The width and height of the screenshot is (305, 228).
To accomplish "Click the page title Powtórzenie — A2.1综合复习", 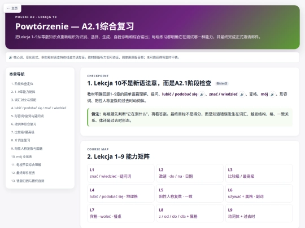I will point(75,26).
